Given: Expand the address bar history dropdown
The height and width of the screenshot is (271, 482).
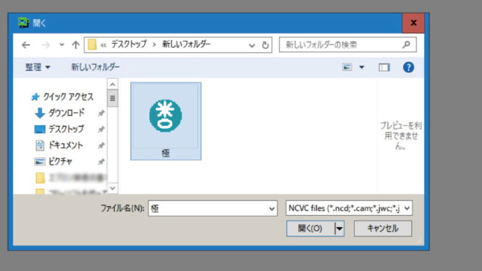Looking at the screenshot, I should coord(252,46).
